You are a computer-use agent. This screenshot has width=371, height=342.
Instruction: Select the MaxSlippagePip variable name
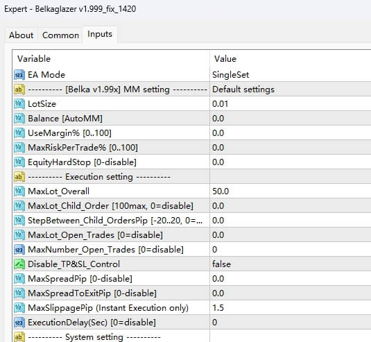click(108, 308)
